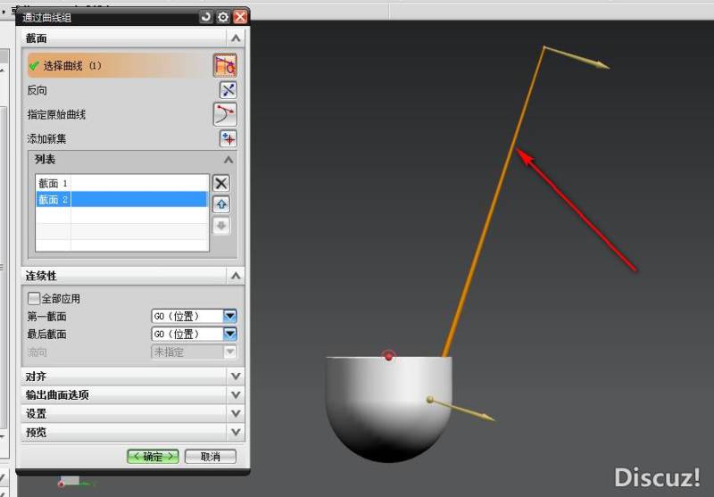Click the 确定 OK button
Image resolution: width=714 pixels, height=497 pixels.
click(x=153, y=457)
